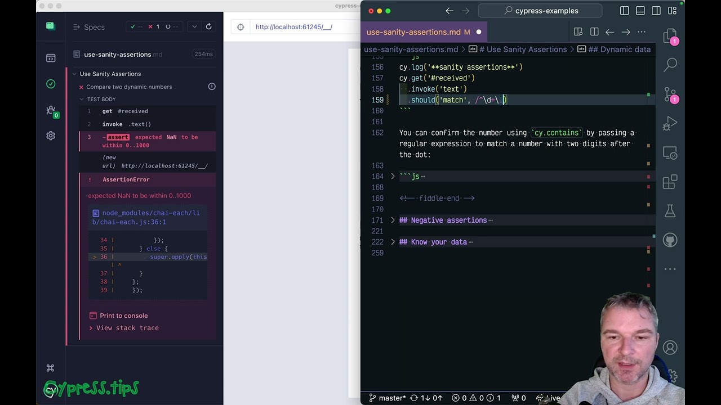Click the master branch in status bar
The width and height of the screenshot is (721, 405).
[388, 398]
